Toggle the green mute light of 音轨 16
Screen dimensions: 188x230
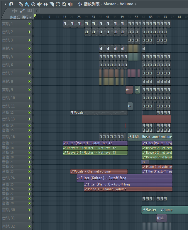[29, 137]
